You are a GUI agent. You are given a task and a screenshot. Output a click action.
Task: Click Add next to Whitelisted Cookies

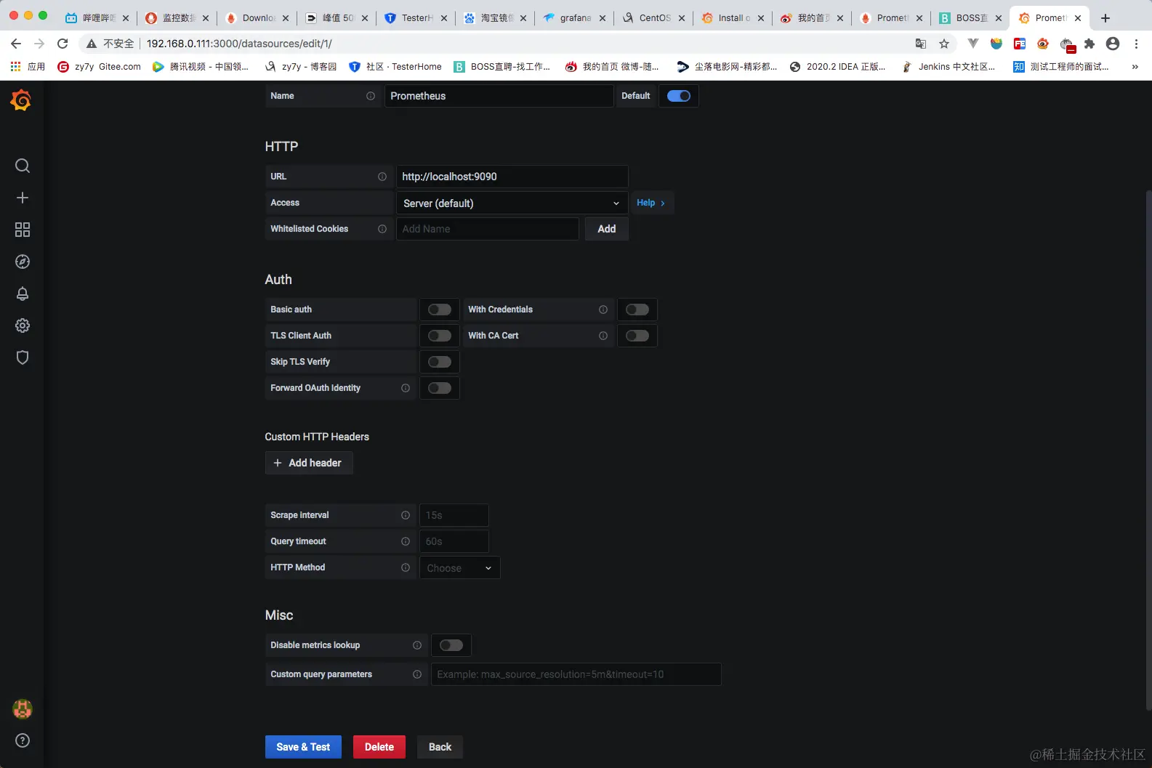coord(607,229)
